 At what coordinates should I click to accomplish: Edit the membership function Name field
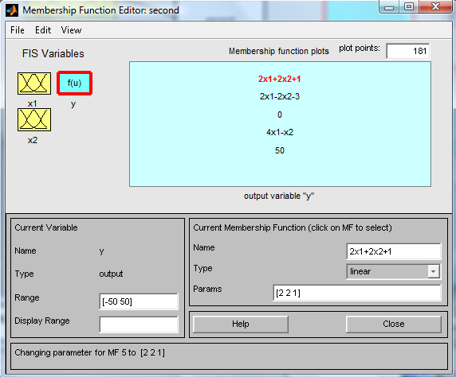(394, 251)
